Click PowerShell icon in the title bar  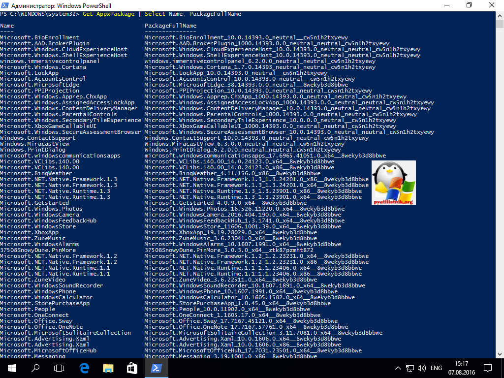tap(5, 5)
